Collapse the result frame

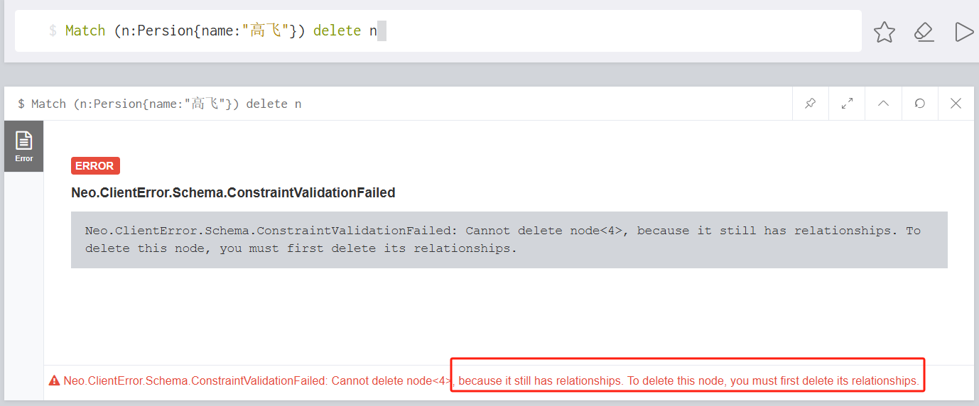point(883,104)
